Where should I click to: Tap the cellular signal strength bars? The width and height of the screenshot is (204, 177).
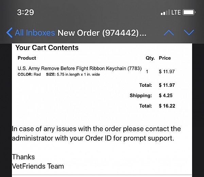165,13
